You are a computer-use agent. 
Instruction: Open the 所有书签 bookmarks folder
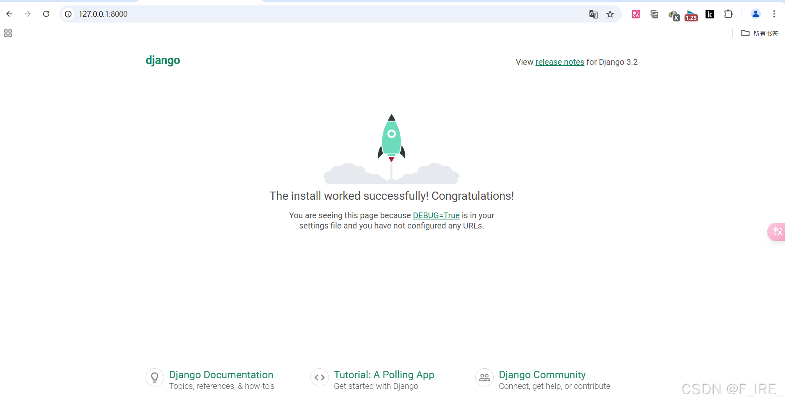(760, 33)
